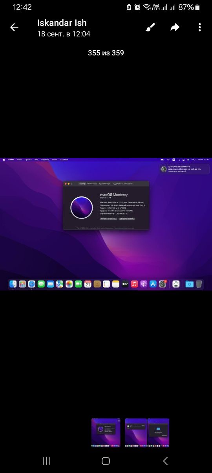Switch to the Хранилище tab
This screenshot has height=473, width=212.
(104, 183)
